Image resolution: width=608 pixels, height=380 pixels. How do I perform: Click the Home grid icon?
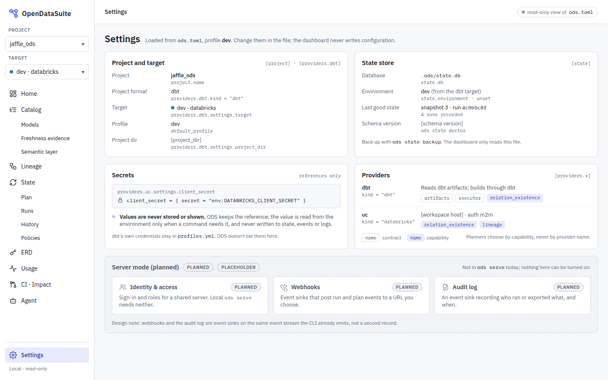[x=13, y=94]
